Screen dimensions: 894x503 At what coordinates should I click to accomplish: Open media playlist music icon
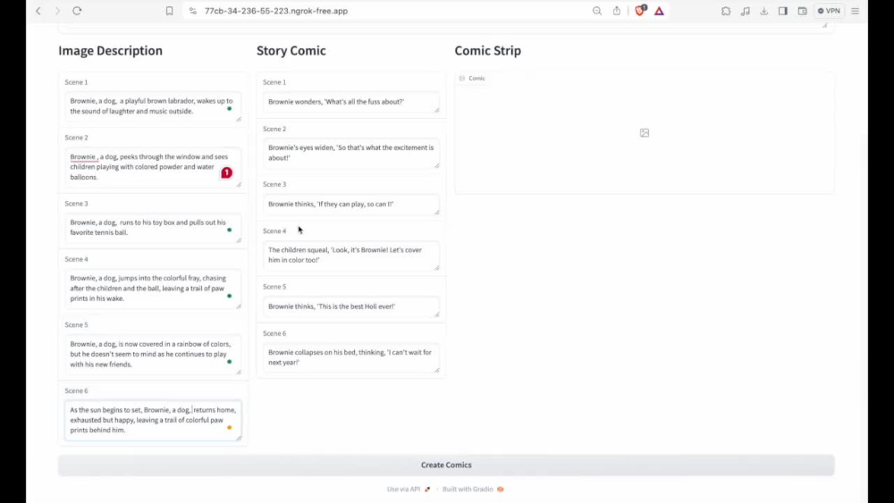pos(746,11)
